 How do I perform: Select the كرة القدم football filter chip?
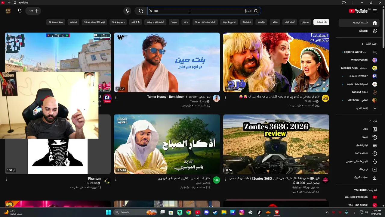pyautogui.click(x=135, y=22)
